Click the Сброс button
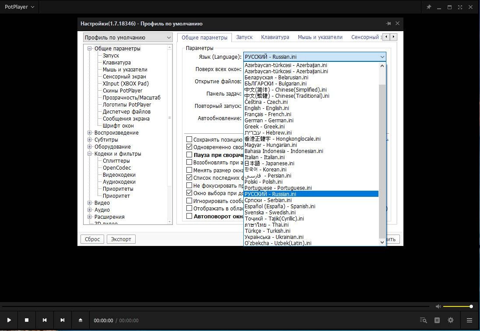The width and height of the screenshot is (480, 331). (92, 239)
